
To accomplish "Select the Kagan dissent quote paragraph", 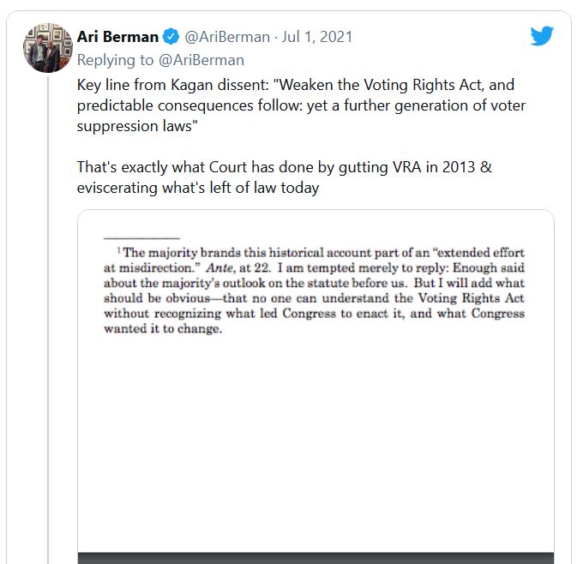I will click(301, 105).
